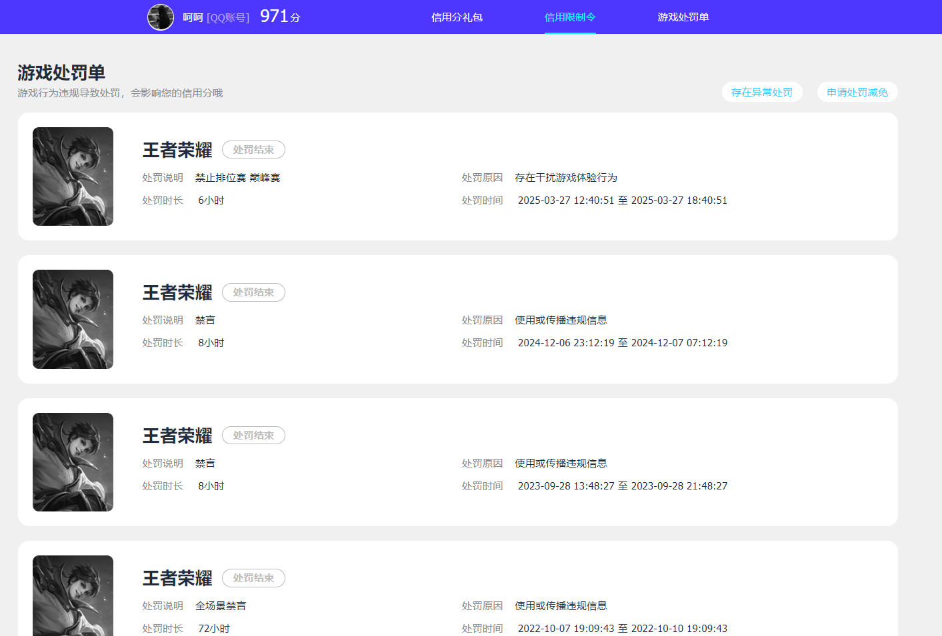The width and height of the screenshot is (942, 636).
Task: Open the 信用限制令 section
Action: [x=570, y=17]
